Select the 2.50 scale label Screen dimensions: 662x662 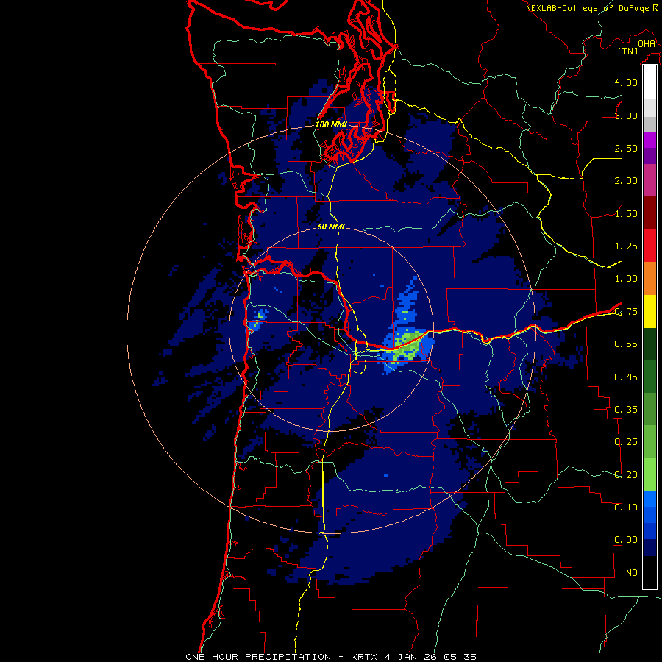[x=626, y=148]
